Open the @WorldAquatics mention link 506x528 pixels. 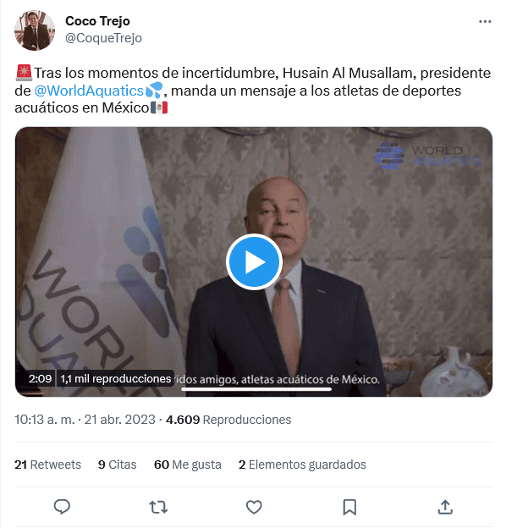point(89,91)
